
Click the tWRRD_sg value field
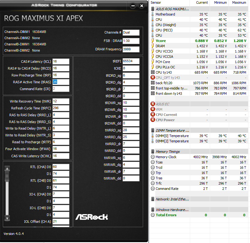click(131, 130)
